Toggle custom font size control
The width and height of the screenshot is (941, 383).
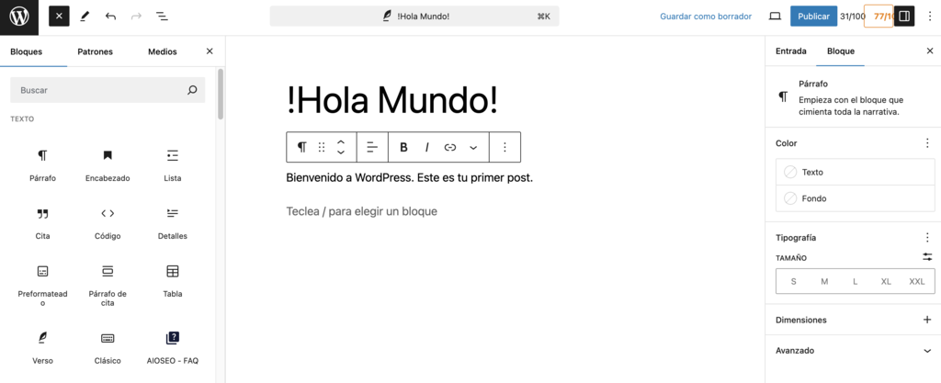pos(927,257)
